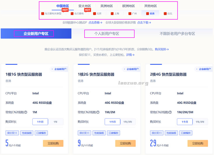Open 个人新用户专区 tab

[107, 34]
